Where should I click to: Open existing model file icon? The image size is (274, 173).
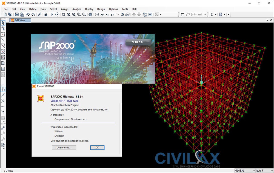[10, 15]
